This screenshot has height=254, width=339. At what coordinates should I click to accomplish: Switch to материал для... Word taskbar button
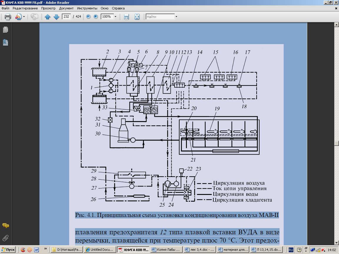tap(233, 250)
